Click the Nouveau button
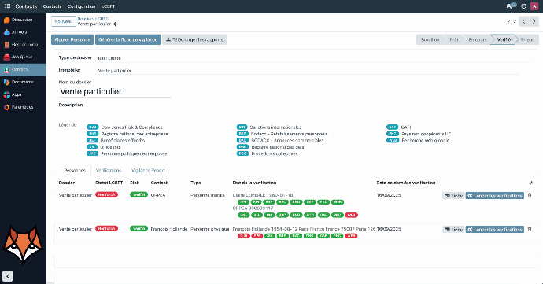The height and width of the screenshot is (284, 543). [64, 21]
